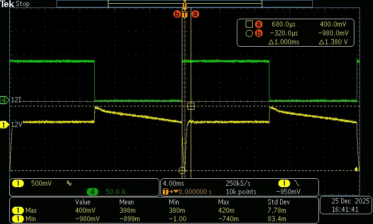Image resolution: width=373 pixels, height=224 pixels.
Task: Click the yellow record view bar at top
Action: (185, 4)
